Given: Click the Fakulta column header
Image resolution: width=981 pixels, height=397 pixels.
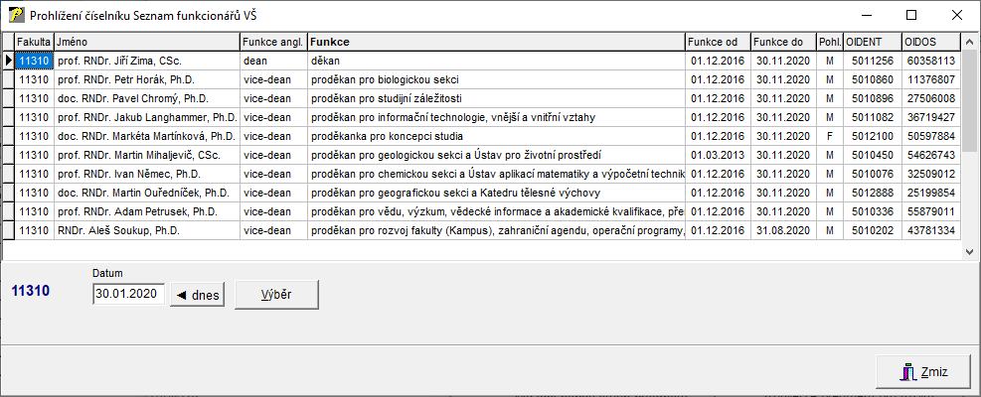Looking at the screenshot, I should click(34, 42).
